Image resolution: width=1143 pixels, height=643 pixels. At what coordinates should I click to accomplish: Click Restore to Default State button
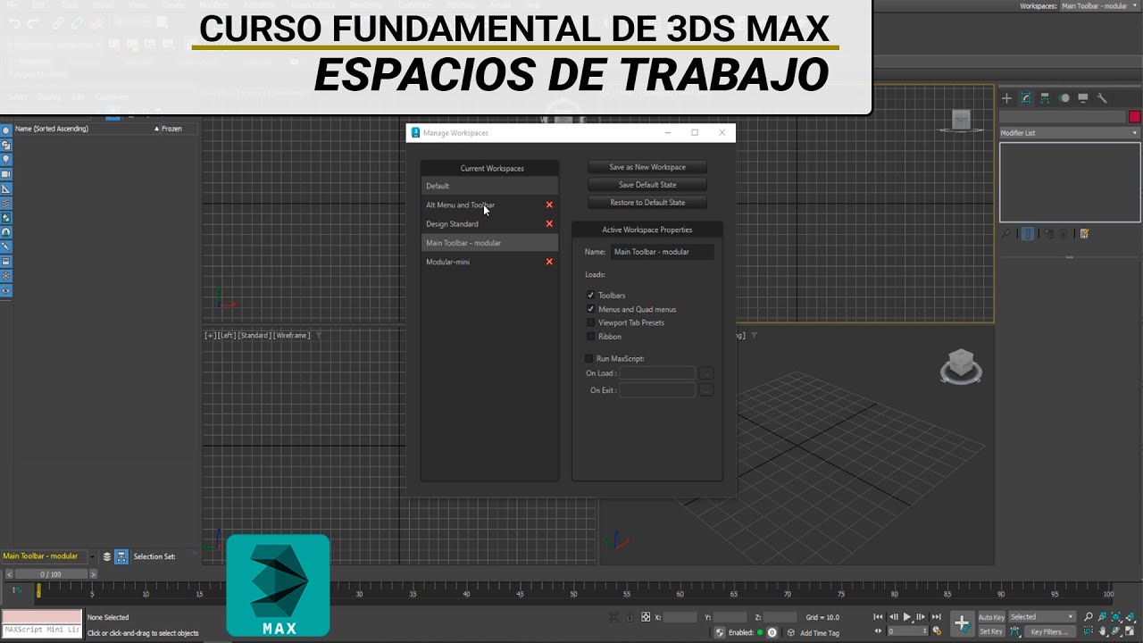tap(647, 203)
